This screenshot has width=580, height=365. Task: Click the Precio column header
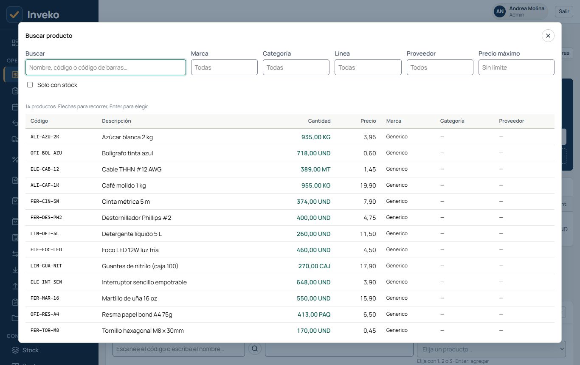point(368,121)
